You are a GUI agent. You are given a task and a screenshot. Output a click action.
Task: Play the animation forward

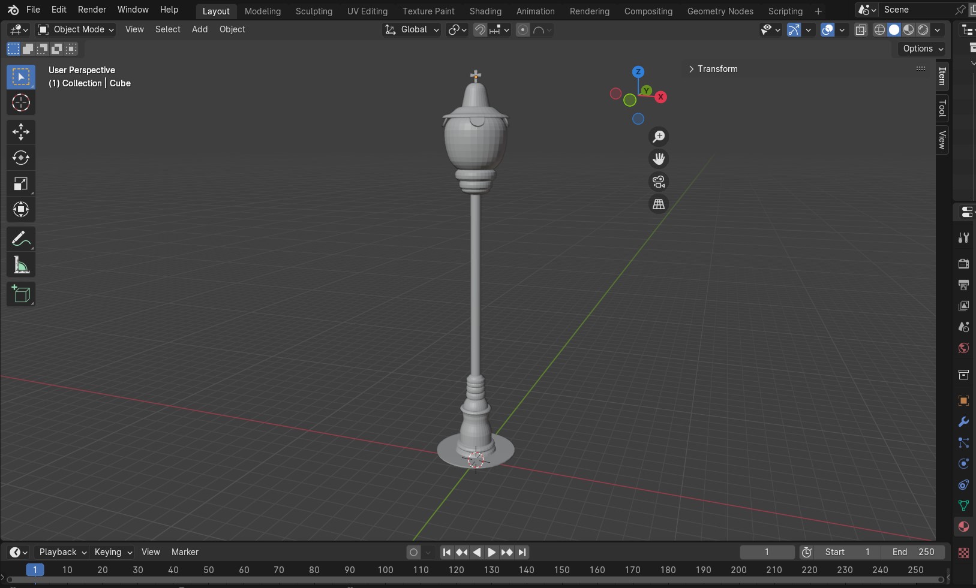[x=491, y=553]
